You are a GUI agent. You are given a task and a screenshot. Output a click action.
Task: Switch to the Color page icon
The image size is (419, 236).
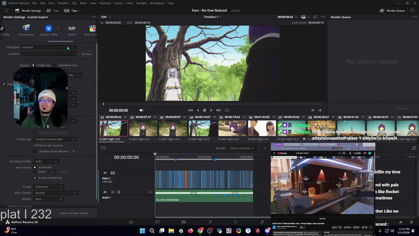[x=235, y=222]
